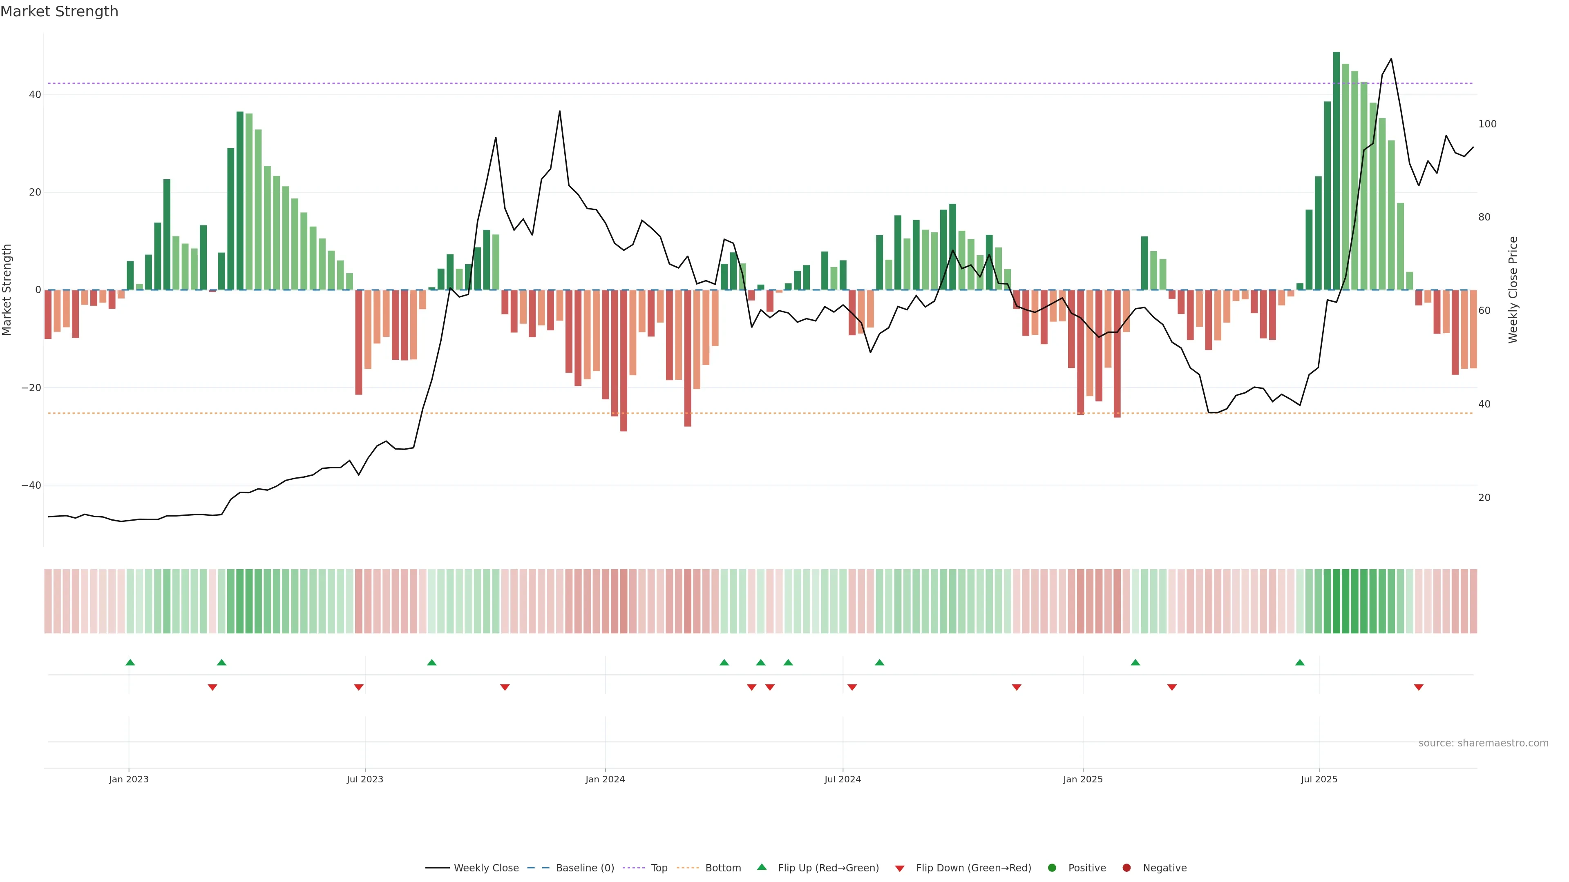Click the Negative red dot legend icon
Image resolution: width=1569 pixels, height=882 pixels.
(x=1126, y=868)
